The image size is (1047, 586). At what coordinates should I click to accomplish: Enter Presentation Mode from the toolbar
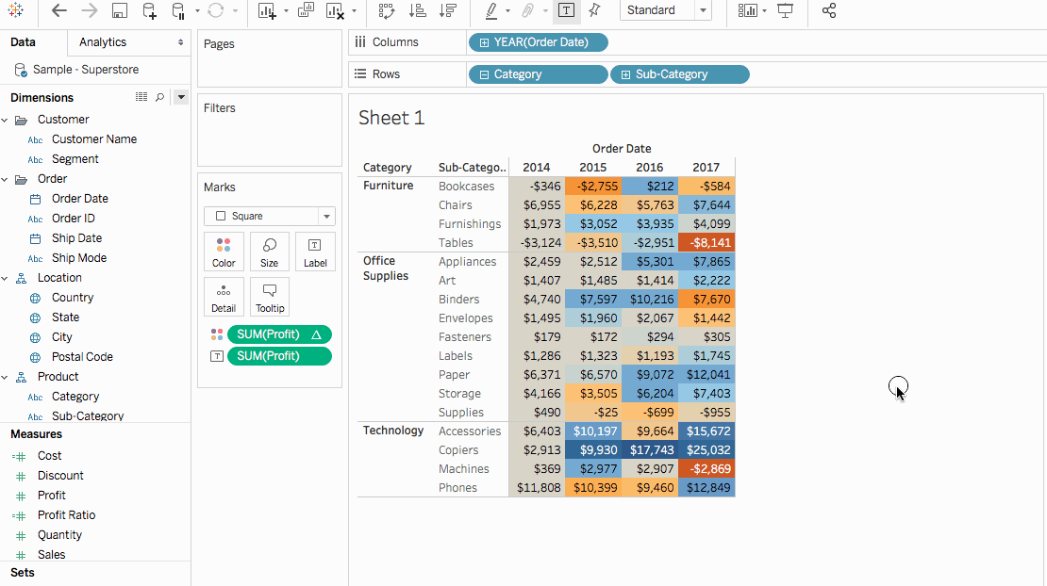pyautogui.click(x=786, y=12)
